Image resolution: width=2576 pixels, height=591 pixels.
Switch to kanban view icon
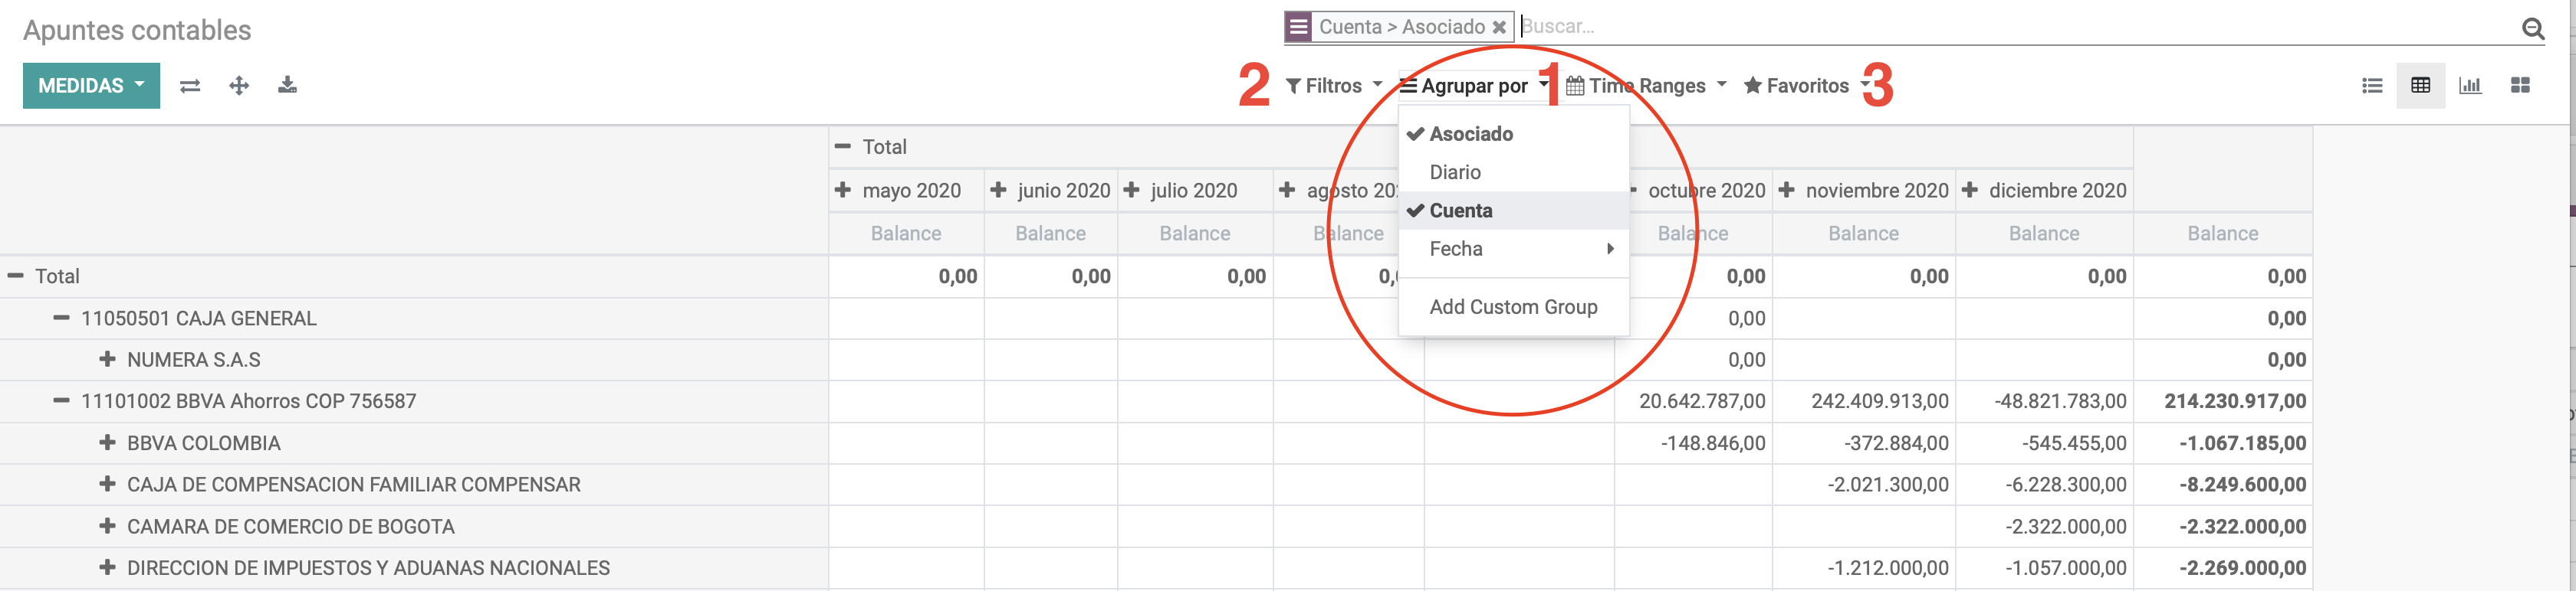point(2520,86)
